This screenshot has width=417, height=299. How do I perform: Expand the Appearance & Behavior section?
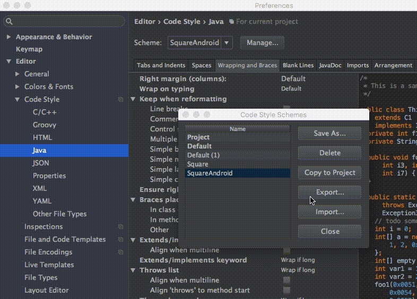tap(8, 37)
